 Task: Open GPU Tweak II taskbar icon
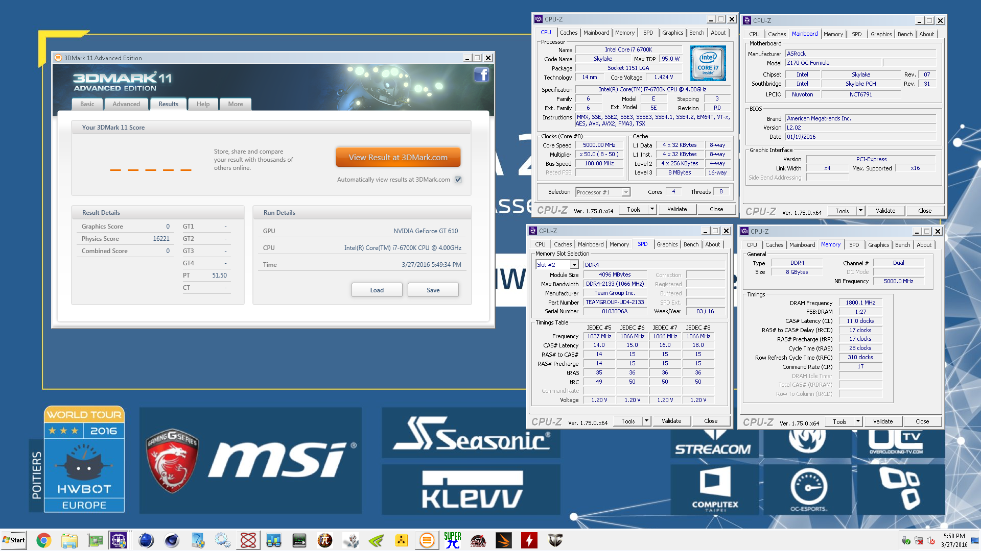click(x=478, y=540)
